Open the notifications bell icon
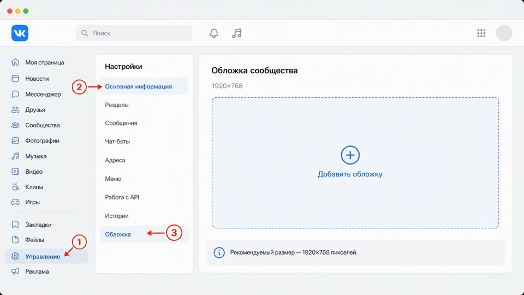 (x=214, y=33)
